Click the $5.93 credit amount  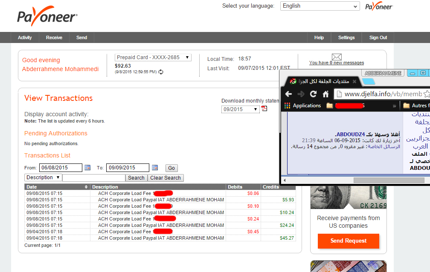click(x=288, y=200)
